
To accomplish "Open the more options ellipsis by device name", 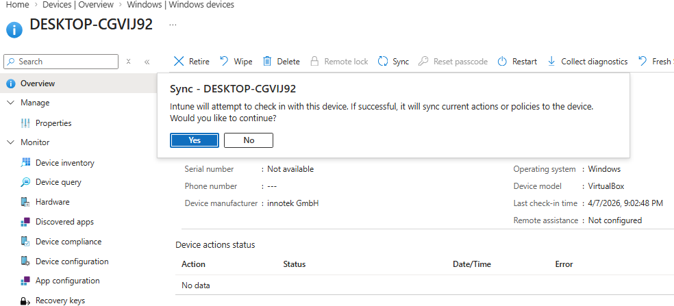I will (173, 25).
